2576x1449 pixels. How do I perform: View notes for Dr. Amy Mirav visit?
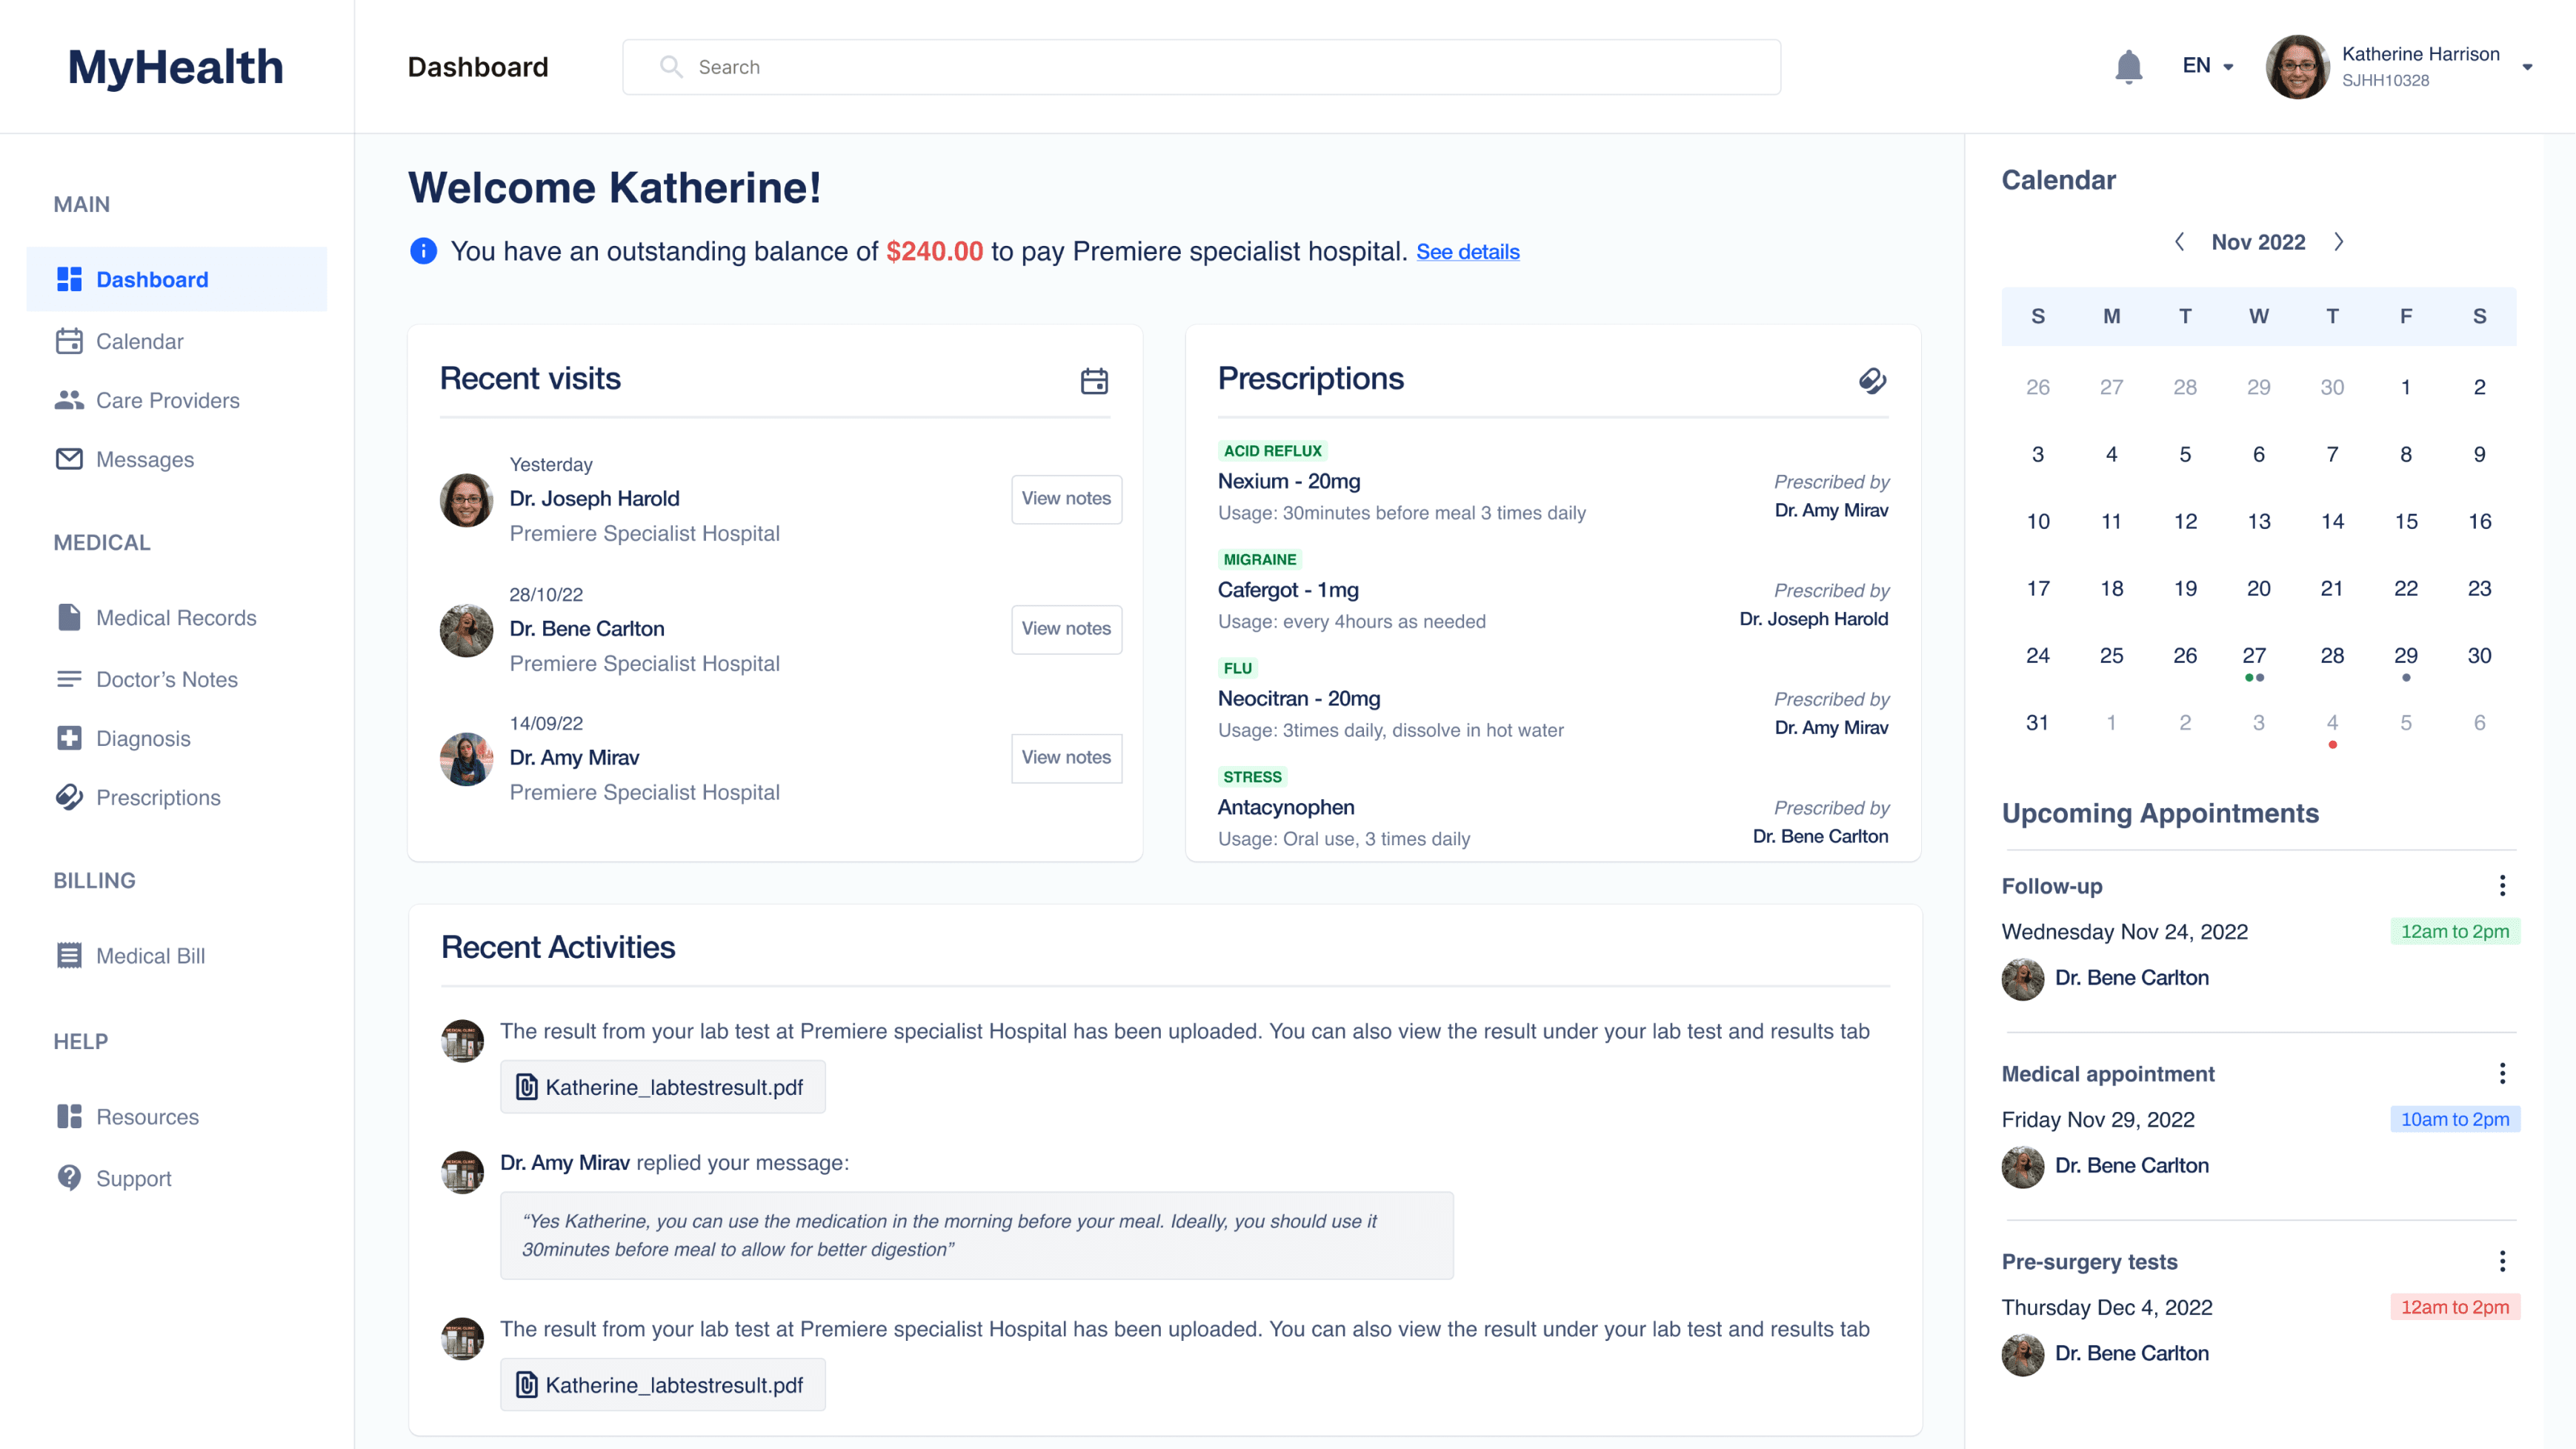click(1066, 757)
